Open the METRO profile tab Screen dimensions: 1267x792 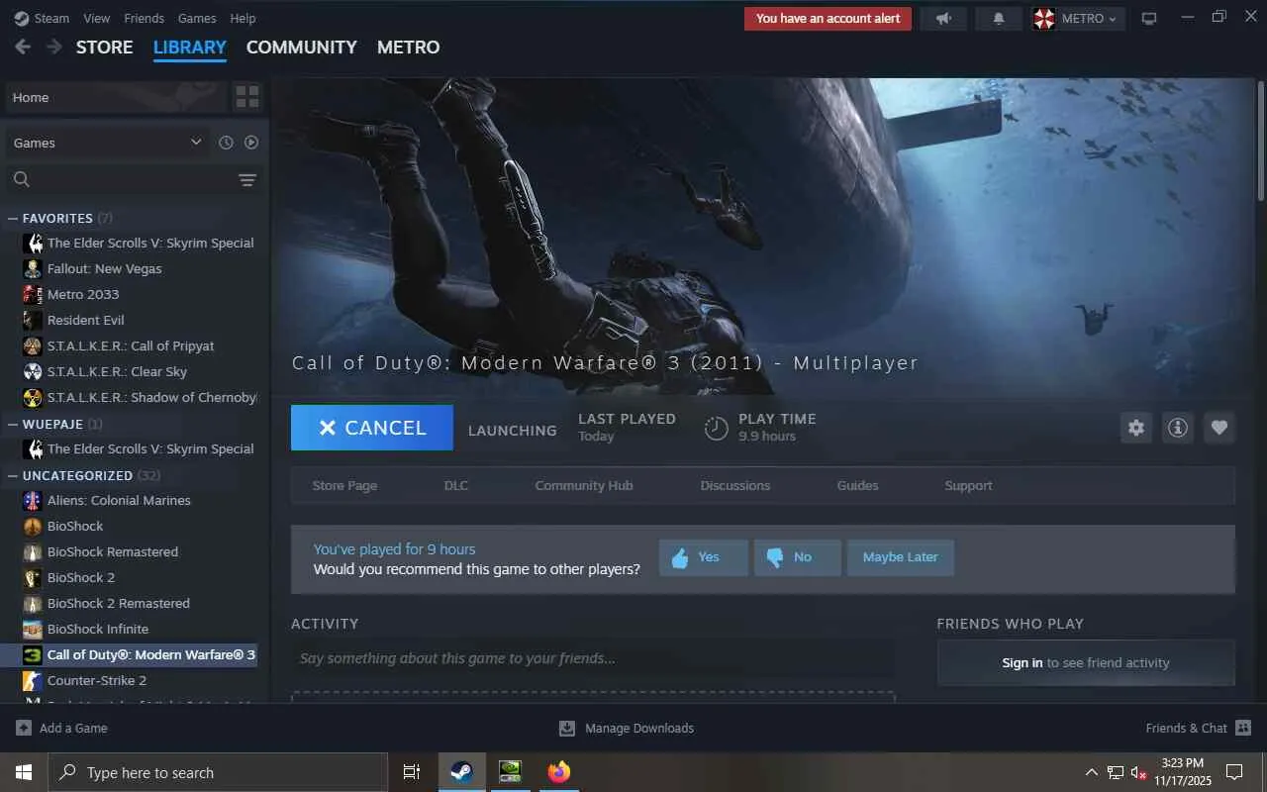[409, 47]
